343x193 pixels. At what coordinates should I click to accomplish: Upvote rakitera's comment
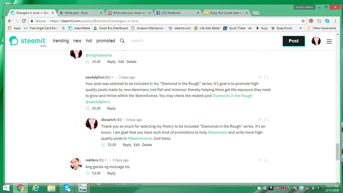coord(88,173)
